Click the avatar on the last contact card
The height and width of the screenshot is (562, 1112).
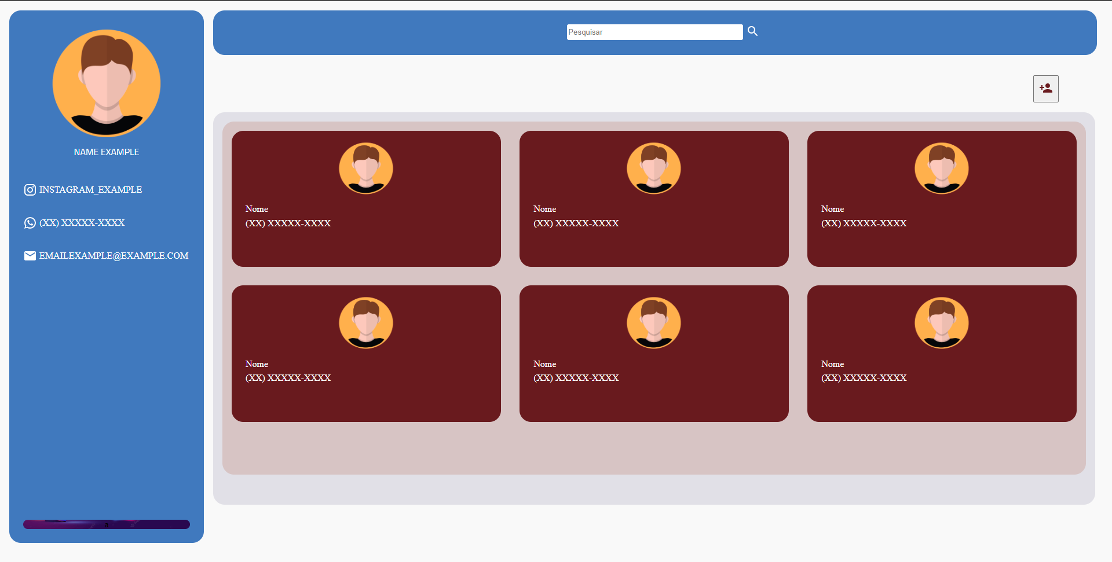[x=941, y=322]
